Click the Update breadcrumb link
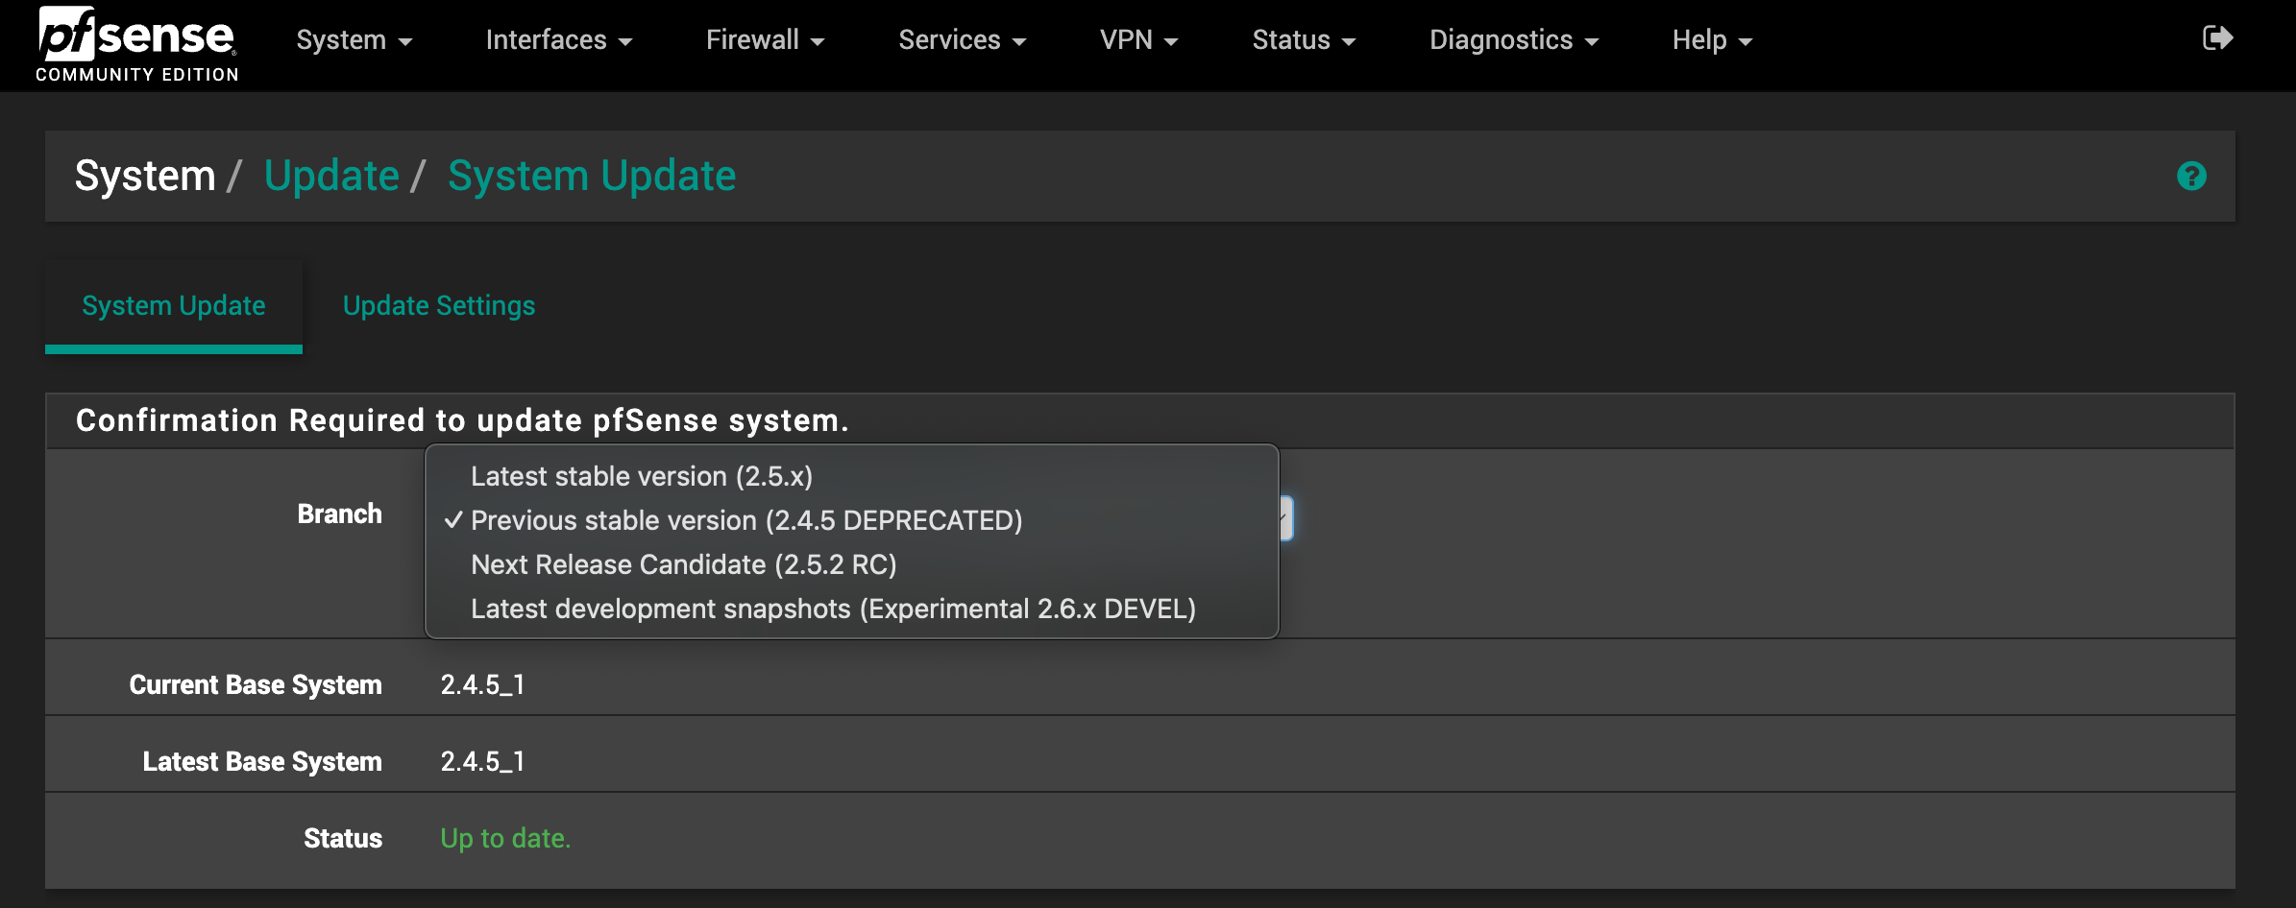The image size is (2296, 908). (x=331, y=176)
